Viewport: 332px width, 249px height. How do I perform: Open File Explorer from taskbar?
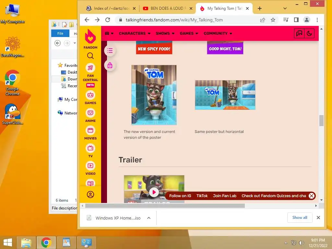pyautogui.click(x=26, y=243)
